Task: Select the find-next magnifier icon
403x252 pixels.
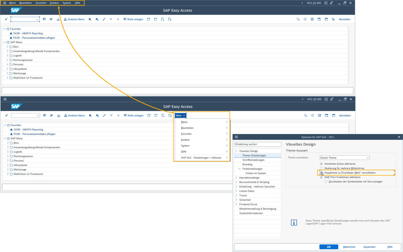Action: (305, 19)
